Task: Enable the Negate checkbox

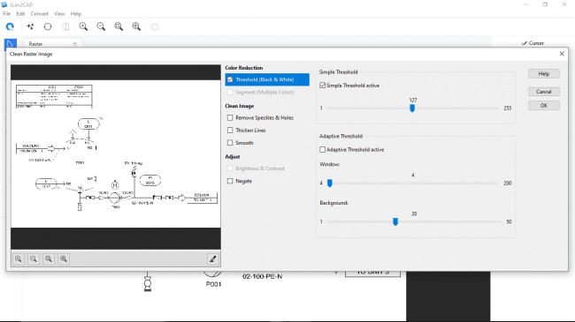Action: (x=230, y=181)
